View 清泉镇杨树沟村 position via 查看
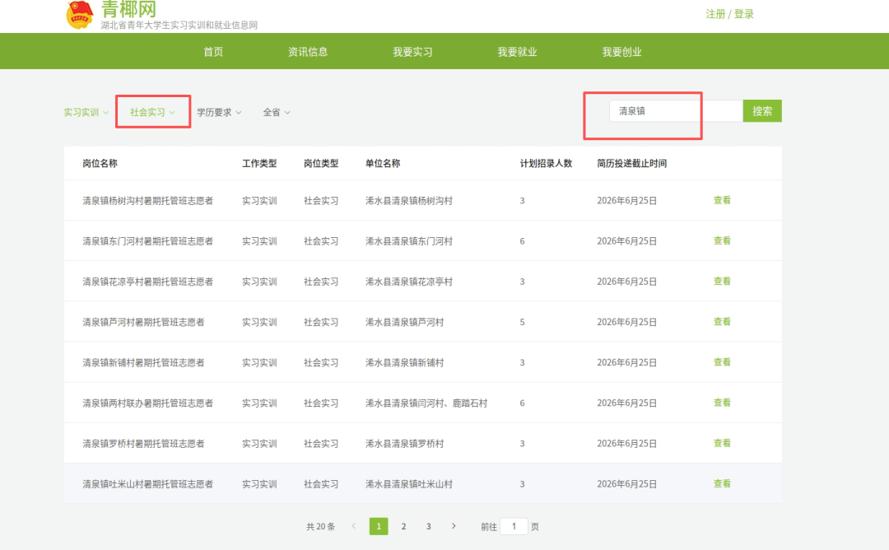889x550 pixels. [722, 200]
